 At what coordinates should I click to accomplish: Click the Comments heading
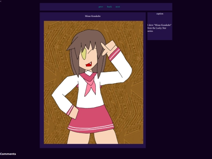(8, 154)
